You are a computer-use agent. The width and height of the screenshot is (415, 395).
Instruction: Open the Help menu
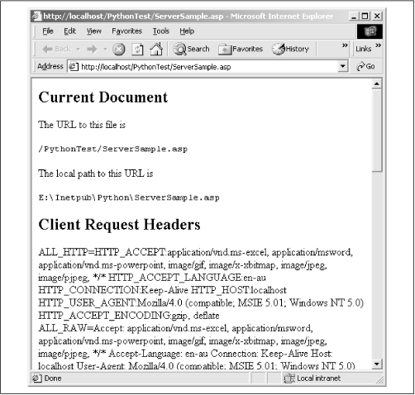[187, 31]
